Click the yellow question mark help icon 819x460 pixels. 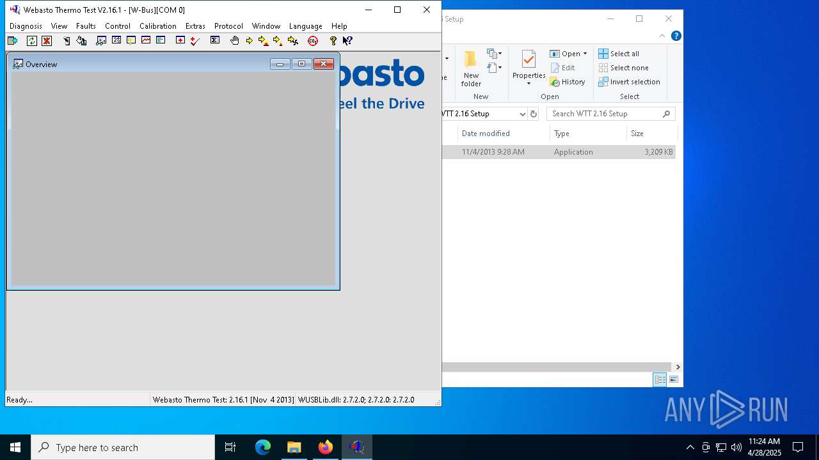333,41
